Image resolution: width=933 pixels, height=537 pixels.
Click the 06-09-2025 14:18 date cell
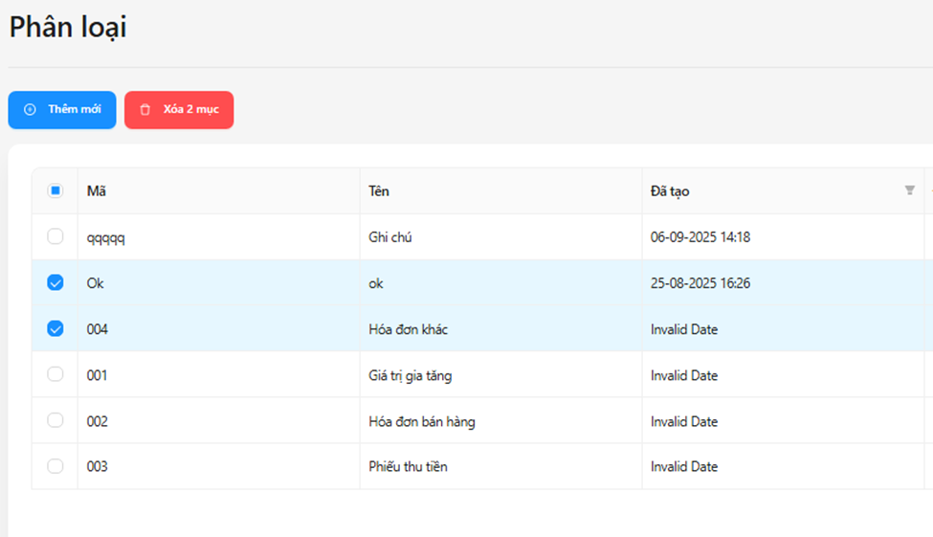[x=700, y=237]
